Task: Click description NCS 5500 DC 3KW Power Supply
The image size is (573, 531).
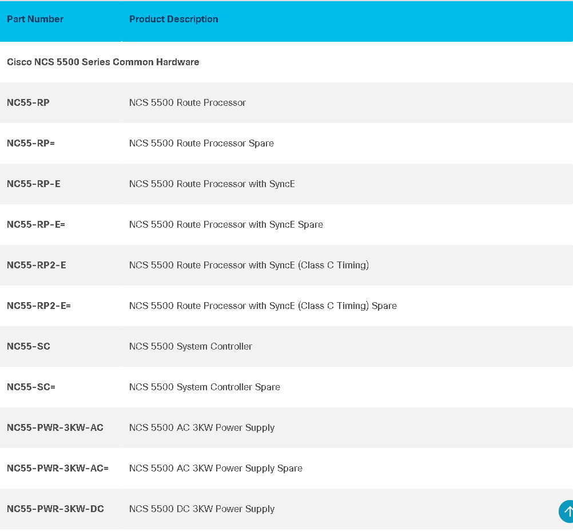Action: coord(202,509)
